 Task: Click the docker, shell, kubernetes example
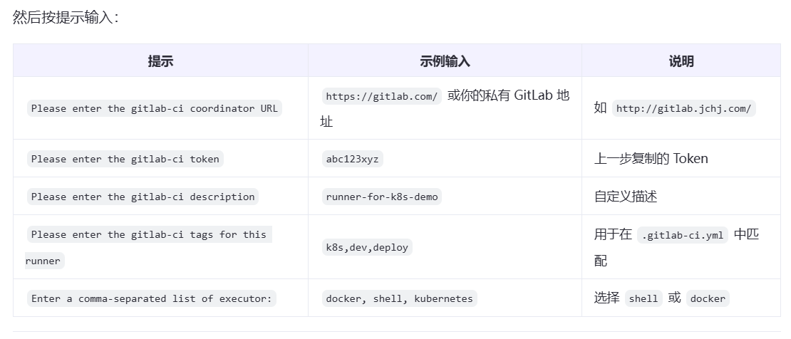pos(398,298)
